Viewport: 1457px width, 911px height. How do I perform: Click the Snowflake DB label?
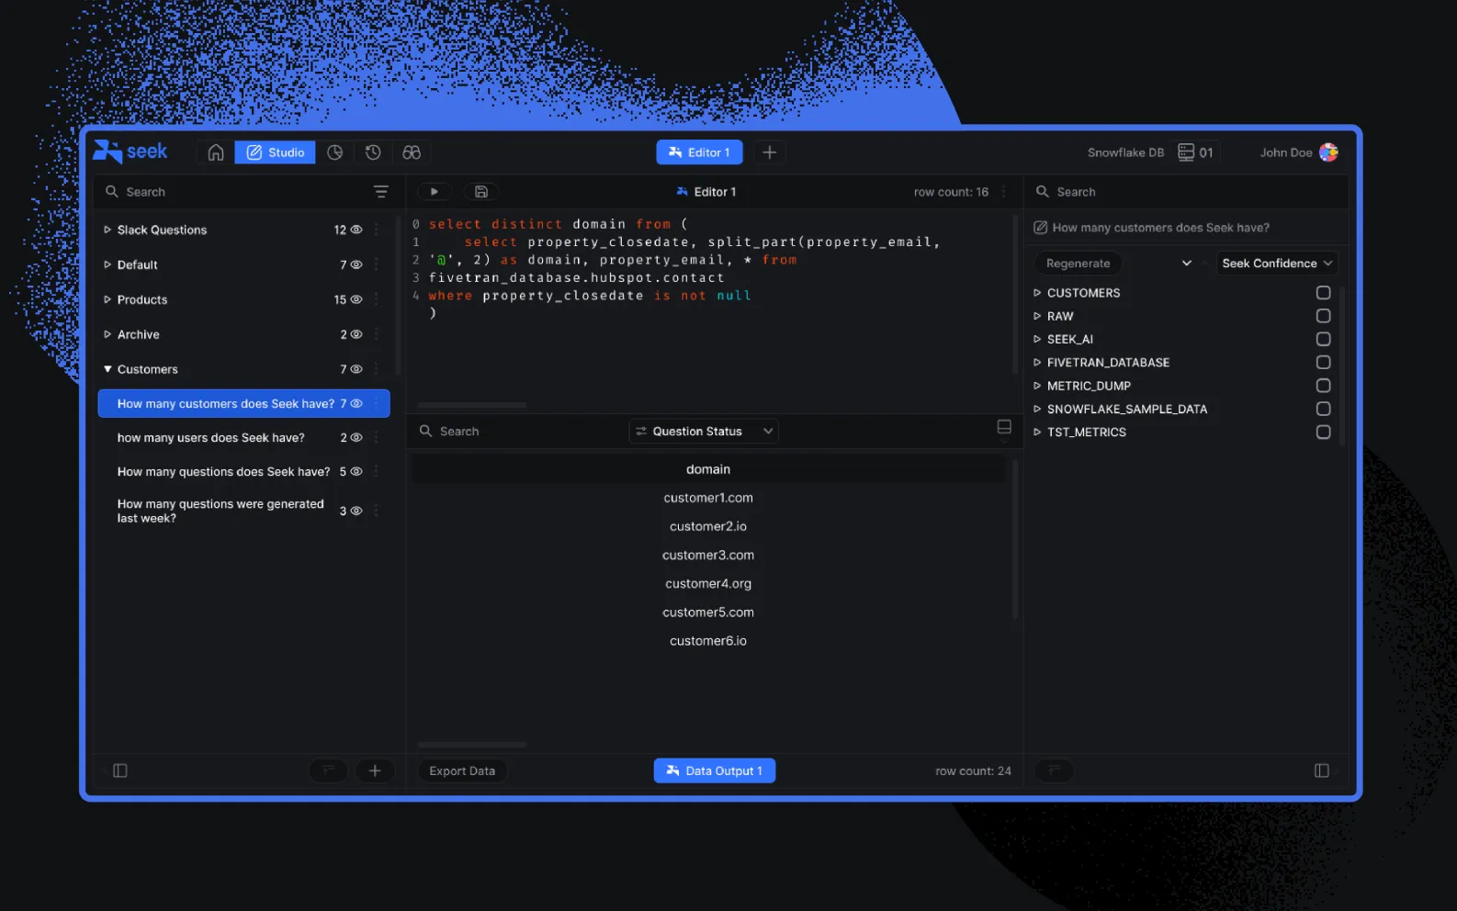(1125, 152)
